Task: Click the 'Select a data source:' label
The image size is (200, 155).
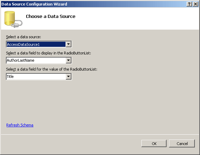Action: click(x=23, y=37)
